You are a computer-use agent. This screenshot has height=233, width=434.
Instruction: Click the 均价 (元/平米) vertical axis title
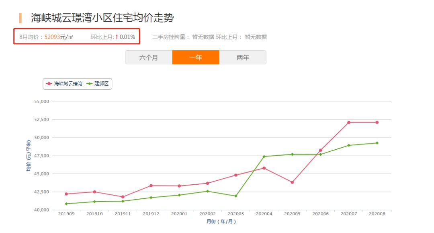pyautogui.click(x=28, y=156)
